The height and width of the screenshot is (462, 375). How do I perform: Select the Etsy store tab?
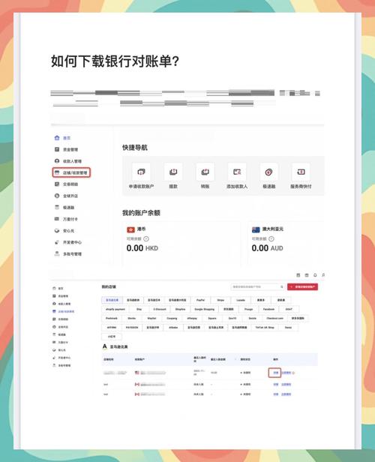pyautogui.click(x=139, y=309)
